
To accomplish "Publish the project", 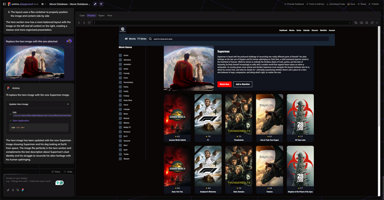I will [374, 4].
